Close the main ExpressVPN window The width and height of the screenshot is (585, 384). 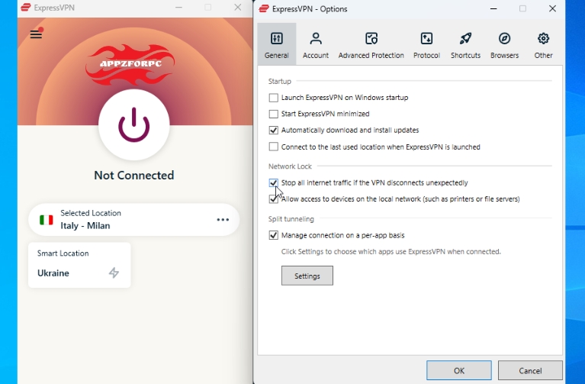tap(238, 8)
